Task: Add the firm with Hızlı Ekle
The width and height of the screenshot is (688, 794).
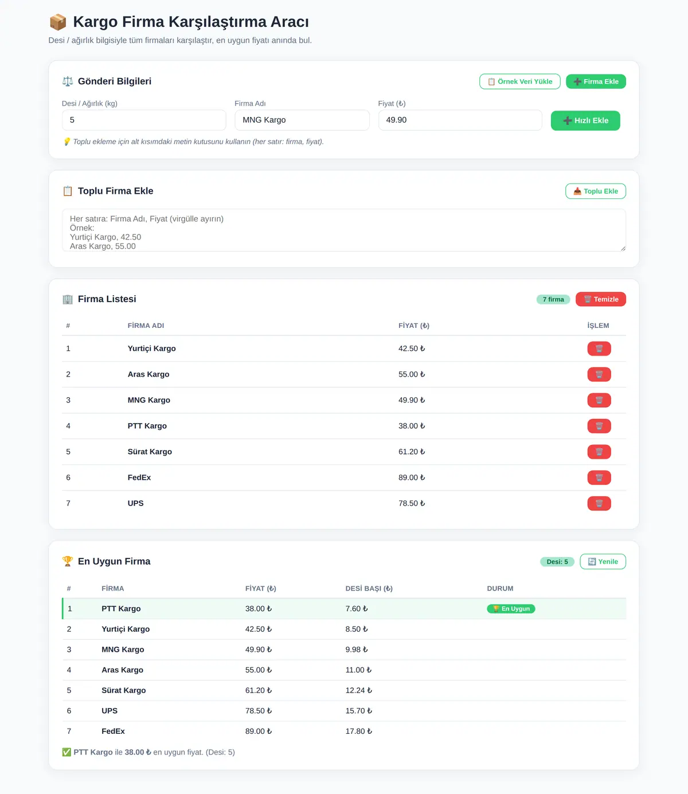Action: (x=585, y=120)
